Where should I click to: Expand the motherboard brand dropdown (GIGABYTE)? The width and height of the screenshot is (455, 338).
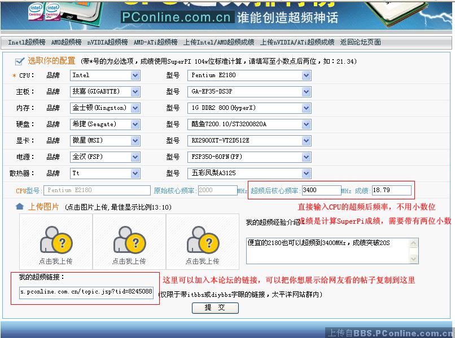pos(105,92)
